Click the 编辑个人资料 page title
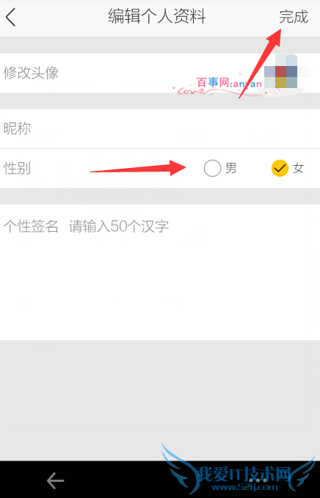The height and width of the screenshot is (498, 320). (157, 17)
